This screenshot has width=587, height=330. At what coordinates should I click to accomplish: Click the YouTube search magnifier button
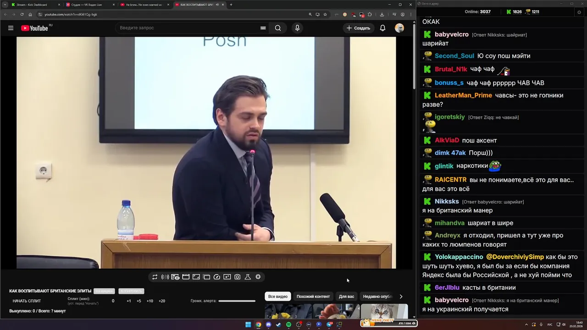[278, 28]
